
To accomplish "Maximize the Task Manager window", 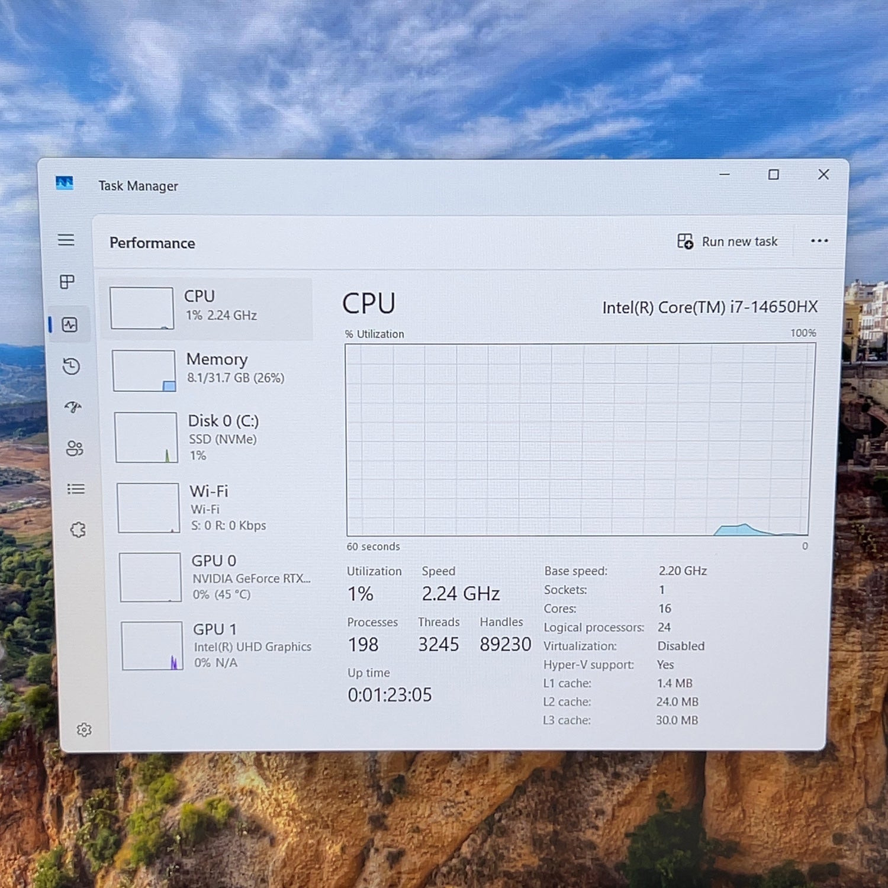I will (x=773, y=175).
